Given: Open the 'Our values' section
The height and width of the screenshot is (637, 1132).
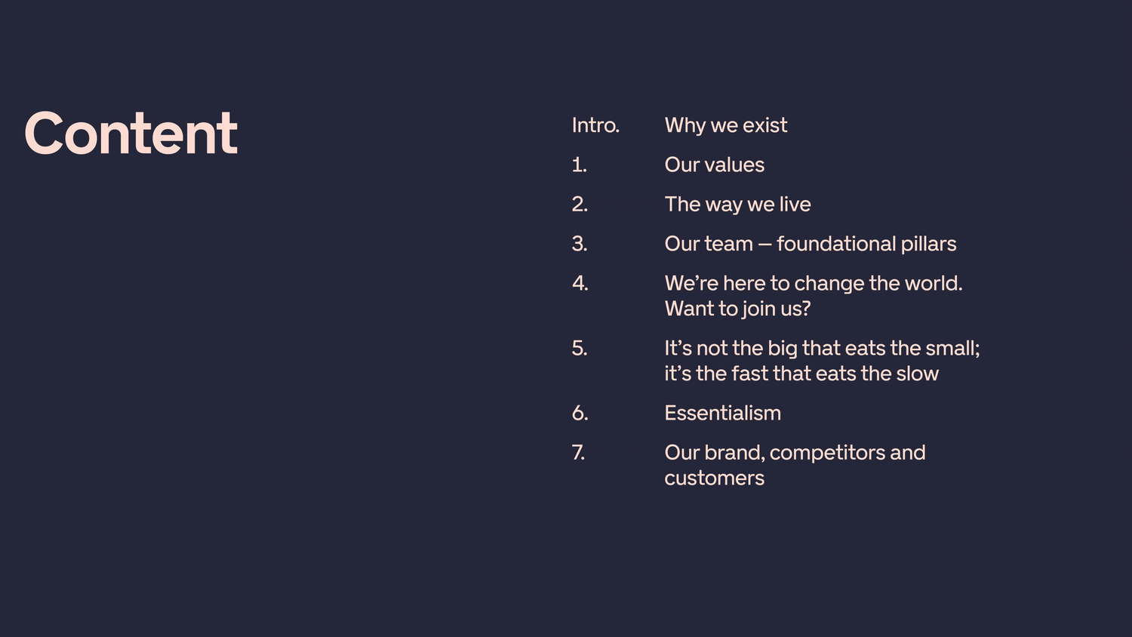Looking at the screenshot, I should (x=714, y=165).
